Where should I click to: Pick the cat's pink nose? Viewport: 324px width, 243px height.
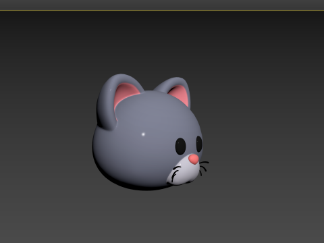[x=194, y=159]
